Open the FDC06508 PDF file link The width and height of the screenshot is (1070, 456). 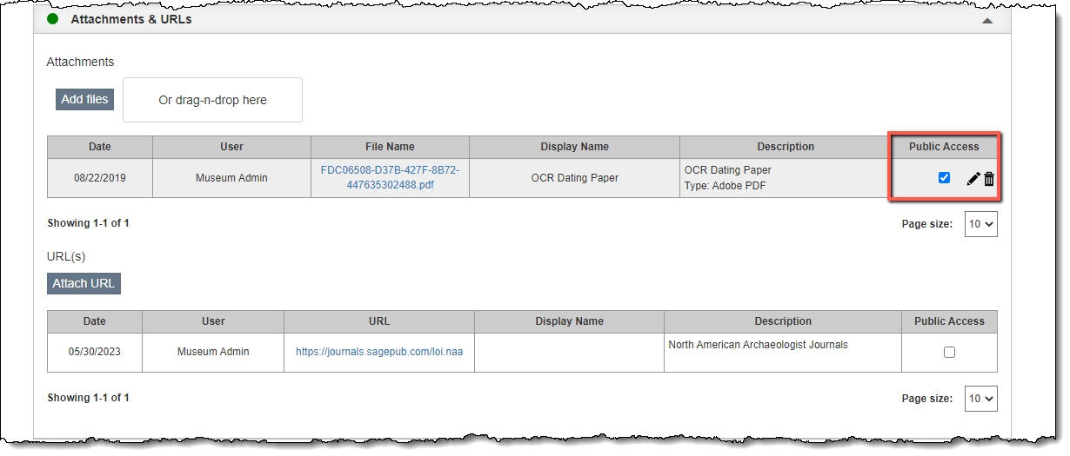[x=390, y=177]
